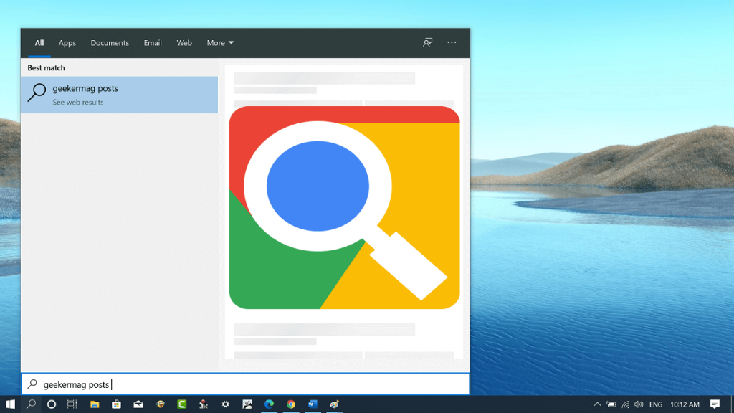Click the yellow smiley face taskbar icon
The width and height of the screenshot is (734, 413).
tap(160, 404)
